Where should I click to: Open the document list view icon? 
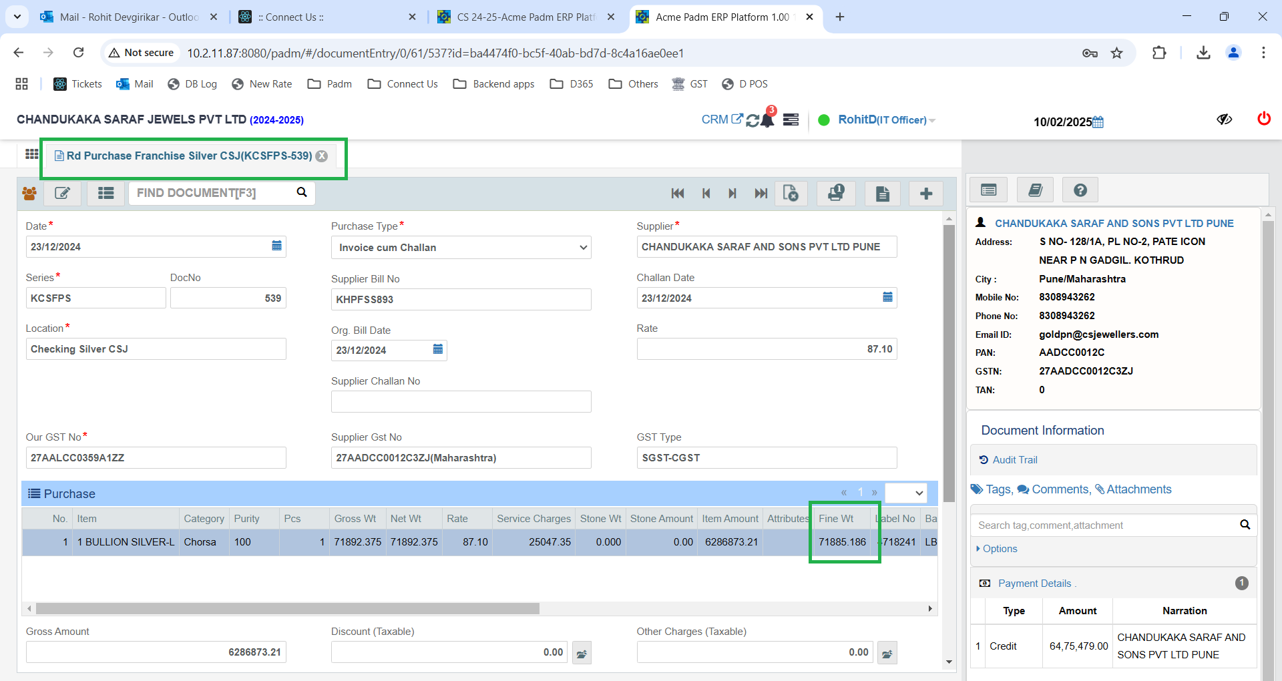pos(106,194)
